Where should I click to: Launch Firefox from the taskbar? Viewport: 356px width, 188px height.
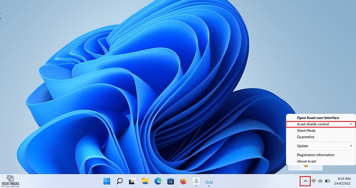[x=183, y=181]
